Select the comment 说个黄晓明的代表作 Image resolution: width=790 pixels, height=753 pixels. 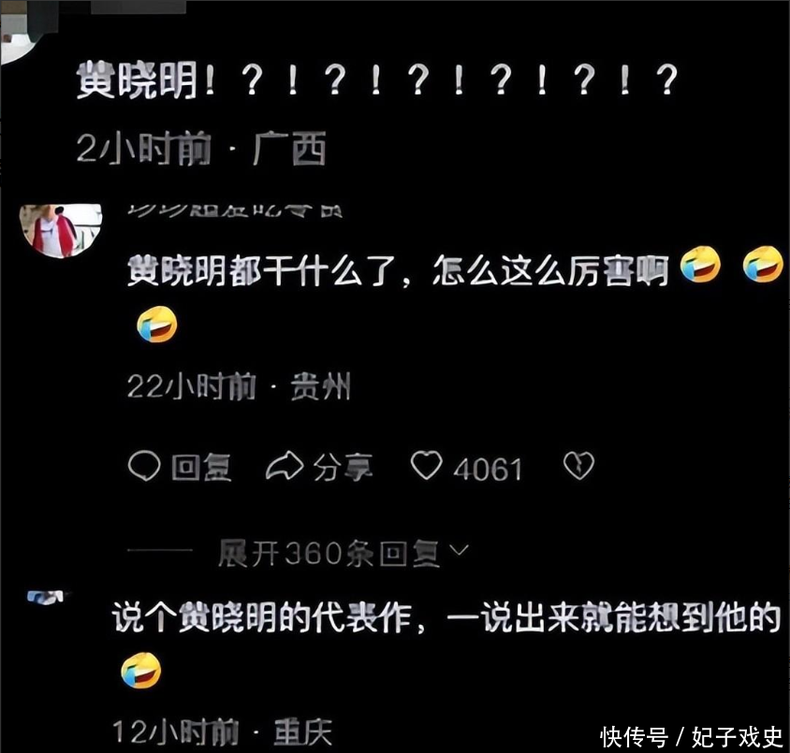pos(446,617)
